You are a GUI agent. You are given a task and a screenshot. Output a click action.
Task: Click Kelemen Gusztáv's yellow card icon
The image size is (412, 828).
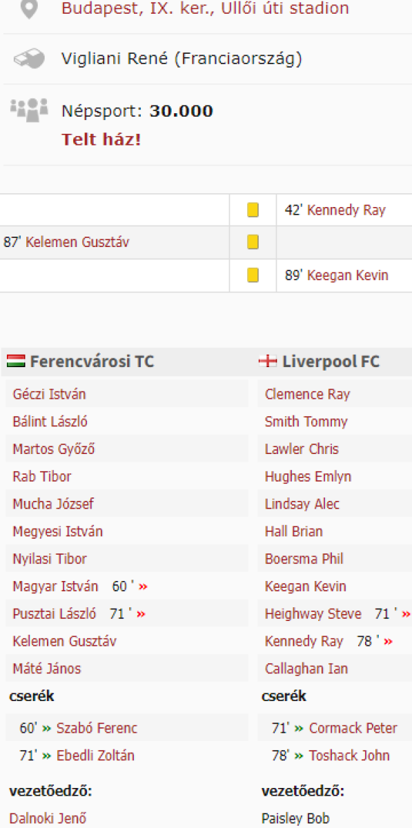pyautogui.click(x=253, y=242)
